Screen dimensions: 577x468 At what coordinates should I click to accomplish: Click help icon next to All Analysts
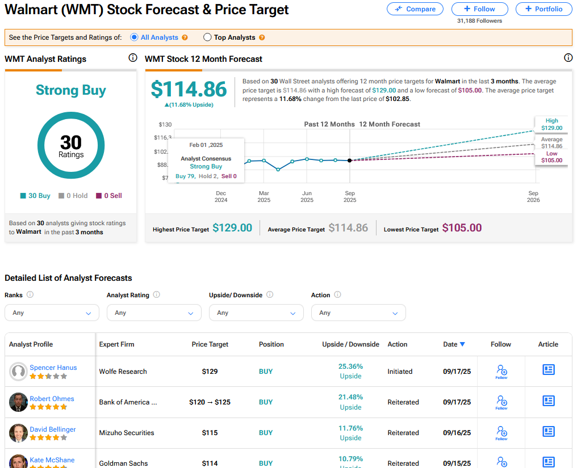185,37
